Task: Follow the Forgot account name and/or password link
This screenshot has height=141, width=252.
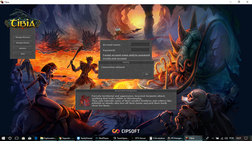Action: 126,55
